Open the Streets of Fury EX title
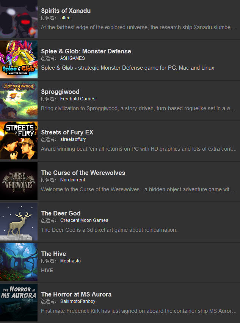Screen dimensions: 240x323 point(67,132)
